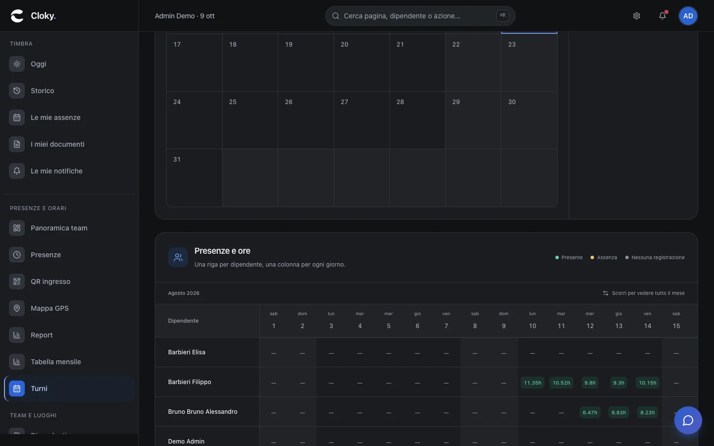
Task: Click the QR ingresso code icon
Action: pos(17,281)
